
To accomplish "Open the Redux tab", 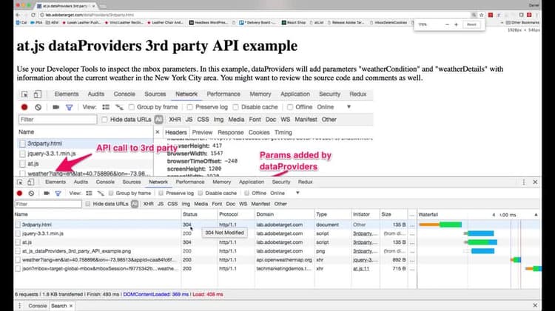I will pyautogui.click(x=305, y=182).
